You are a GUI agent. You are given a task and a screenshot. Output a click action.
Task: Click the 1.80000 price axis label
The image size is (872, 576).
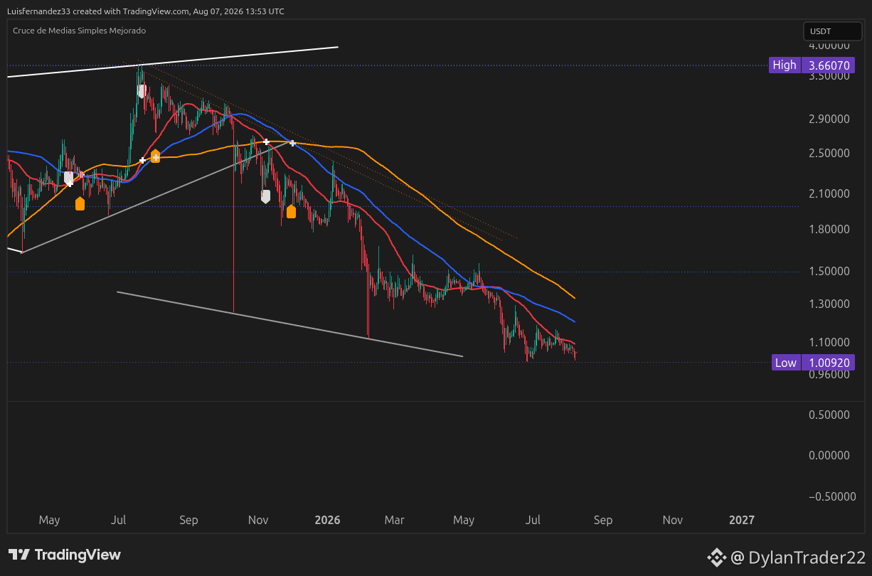pyautogui.click(x=829, y=230)
